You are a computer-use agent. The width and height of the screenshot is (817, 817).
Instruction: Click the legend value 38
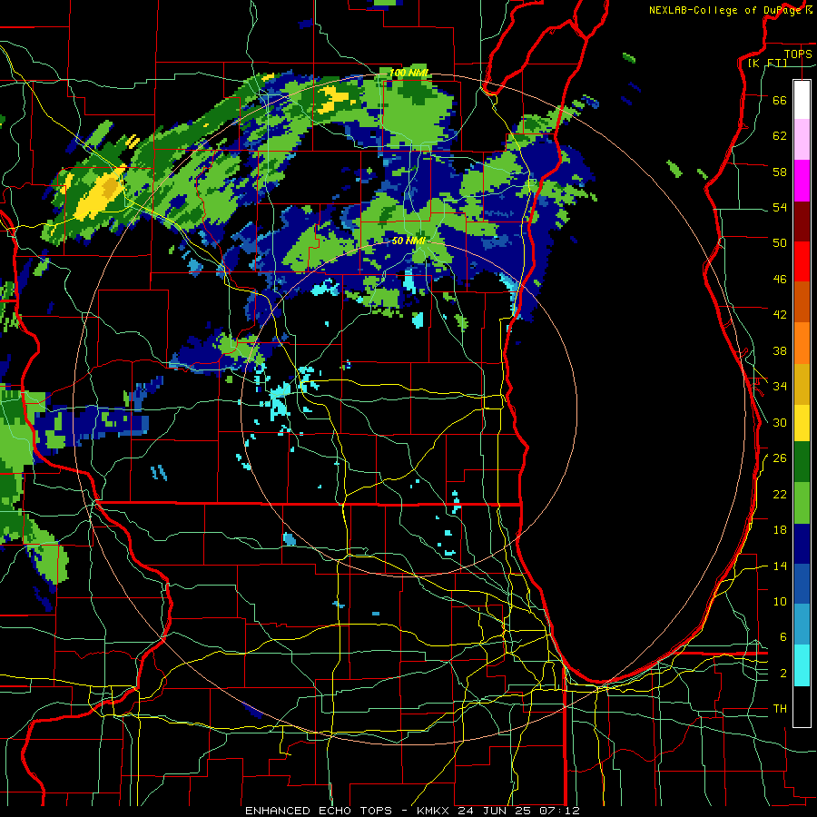(780, 351)
